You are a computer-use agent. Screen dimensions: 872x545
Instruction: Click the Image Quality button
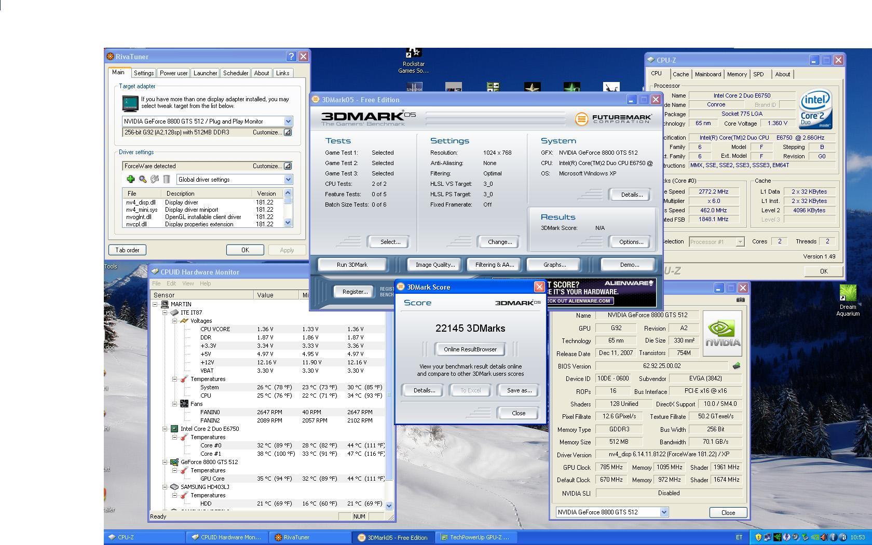point(435,265)
